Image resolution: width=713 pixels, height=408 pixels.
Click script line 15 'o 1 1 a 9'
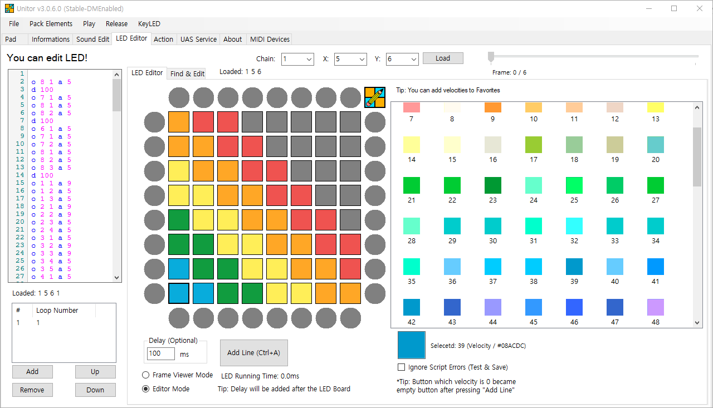click(x=51, y=183)
